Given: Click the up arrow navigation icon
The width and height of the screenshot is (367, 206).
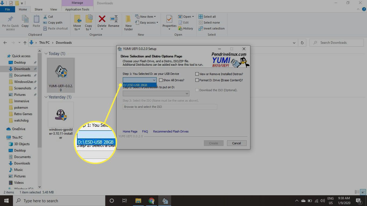Looking at the screenshot, I should 25,43.
